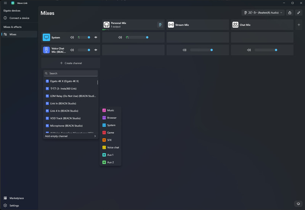This screenshot has height=210, width=305.
Task: Click the collapse view icon at top right
Action: [299, 13]
